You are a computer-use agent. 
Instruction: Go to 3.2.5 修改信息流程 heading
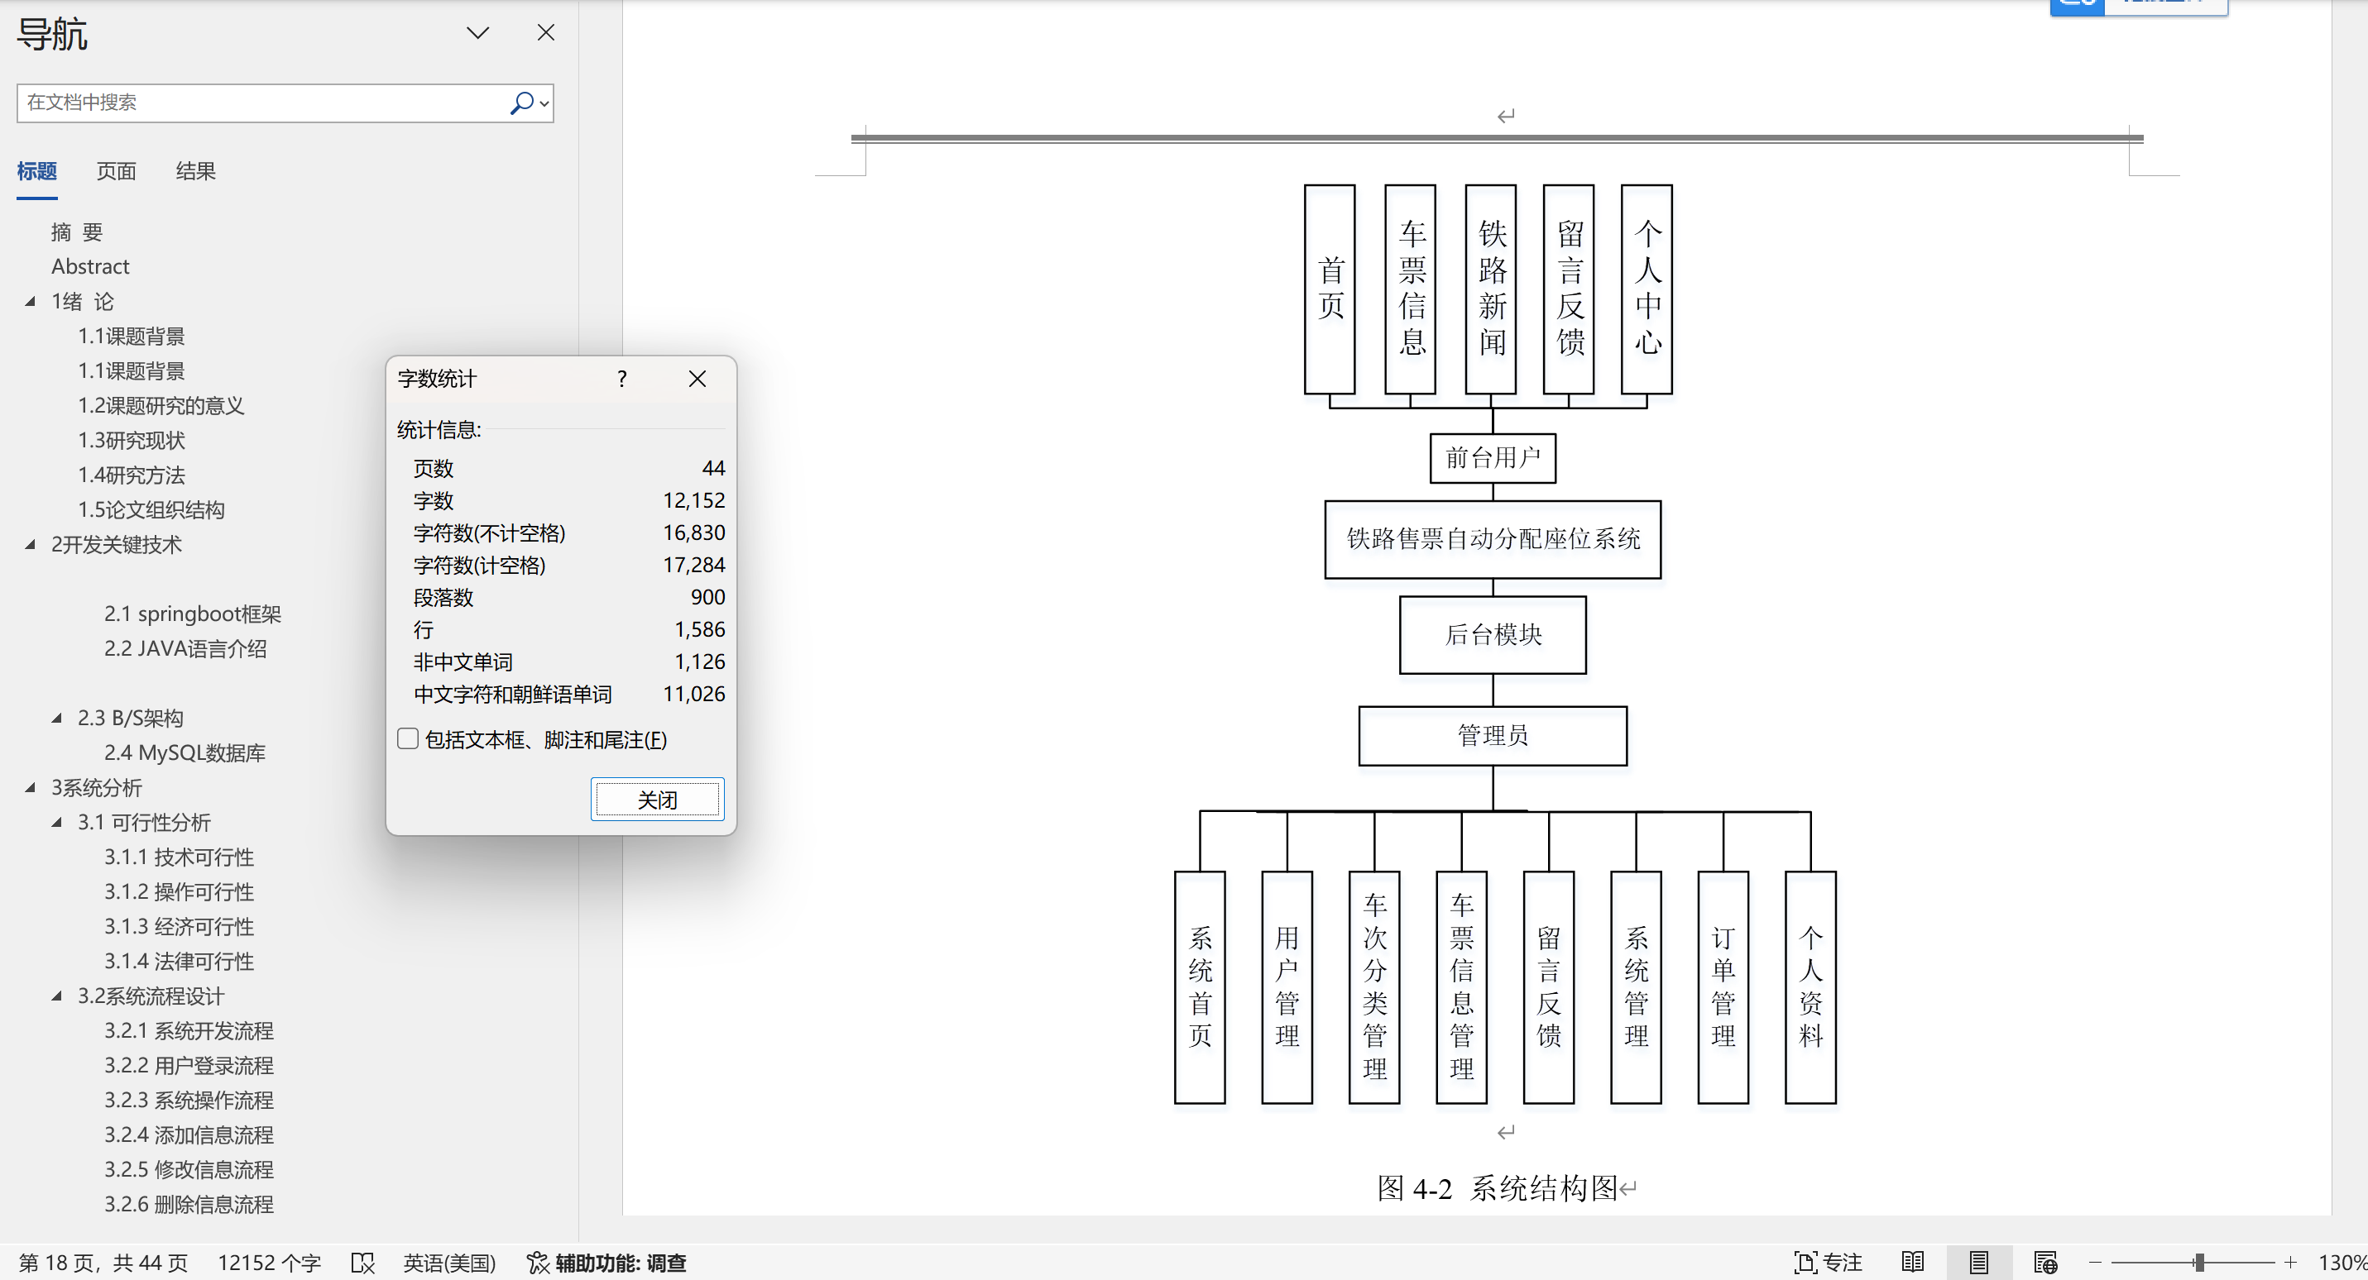coord(189,1170)
